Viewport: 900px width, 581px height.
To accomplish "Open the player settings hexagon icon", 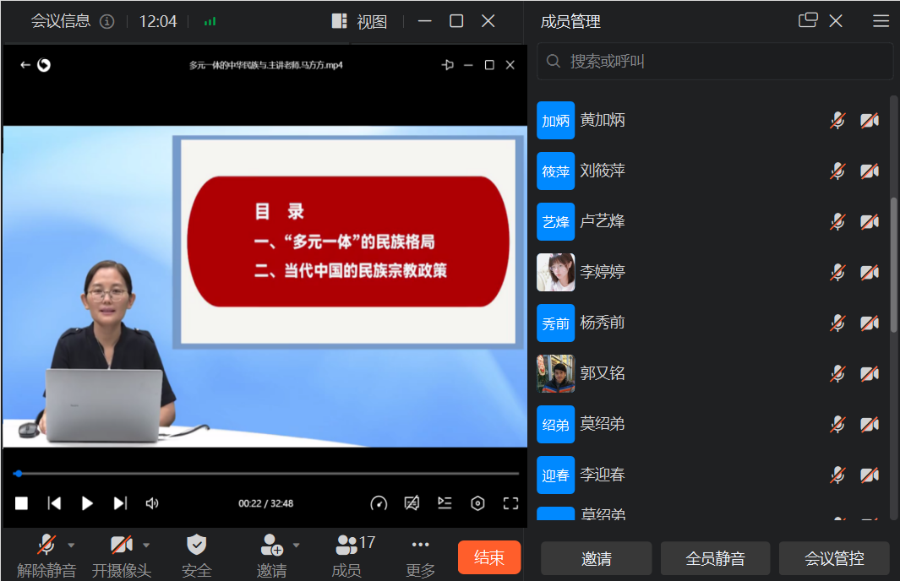I will pos(477,503).
